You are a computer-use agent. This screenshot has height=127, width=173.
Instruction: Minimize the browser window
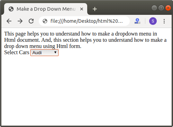[154, 8]
